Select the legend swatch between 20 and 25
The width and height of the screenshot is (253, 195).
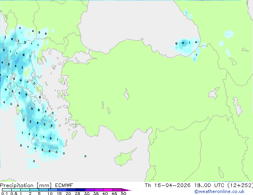(x=71, y=190)
